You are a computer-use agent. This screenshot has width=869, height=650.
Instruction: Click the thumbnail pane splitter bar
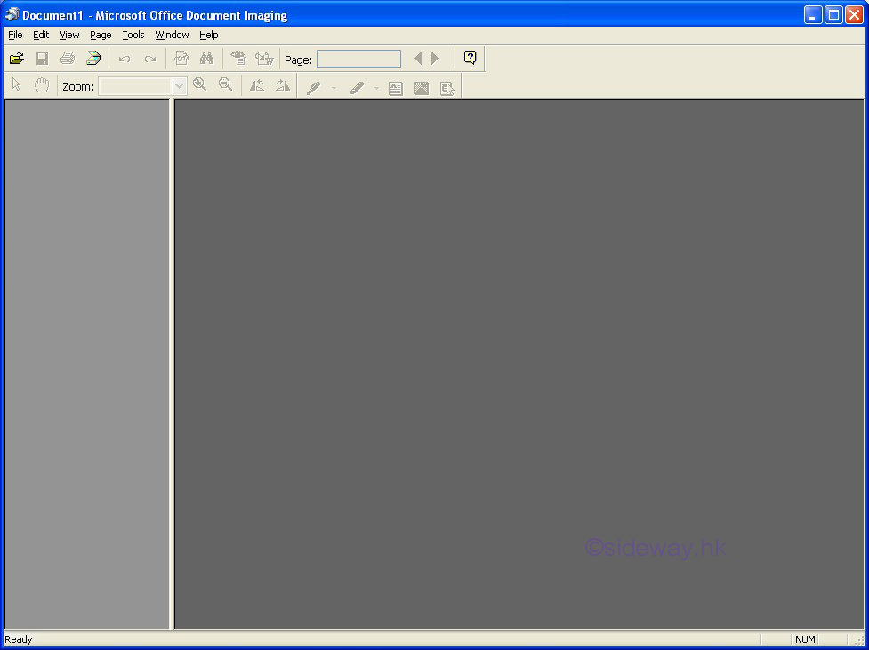tap(172, 364)
